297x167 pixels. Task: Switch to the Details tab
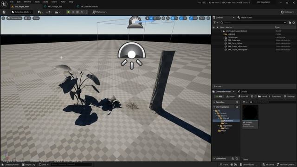(242, 92)
